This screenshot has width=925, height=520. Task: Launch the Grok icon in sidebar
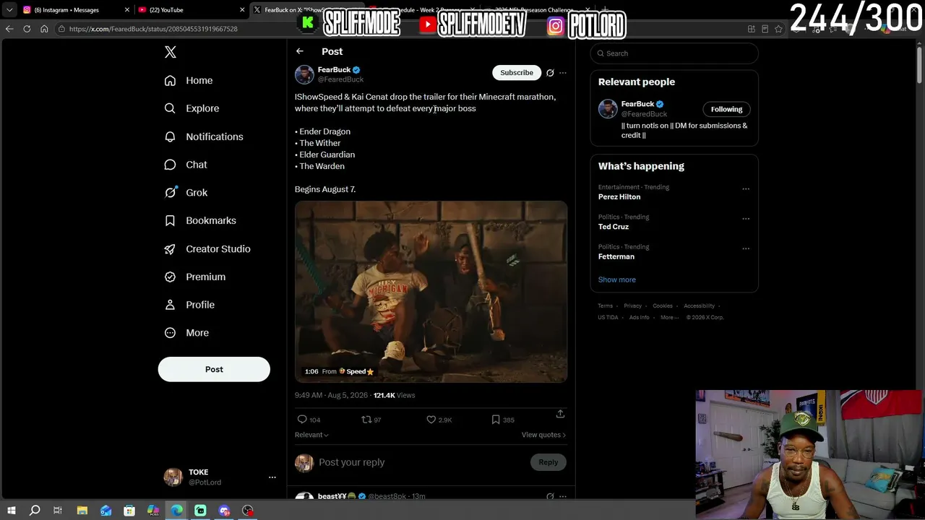click(170, 192)
